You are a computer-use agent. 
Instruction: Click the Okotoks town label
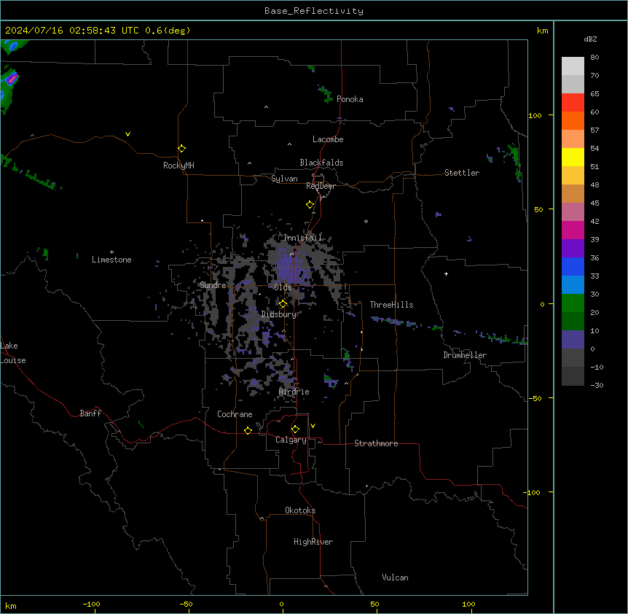coord(300,510)
